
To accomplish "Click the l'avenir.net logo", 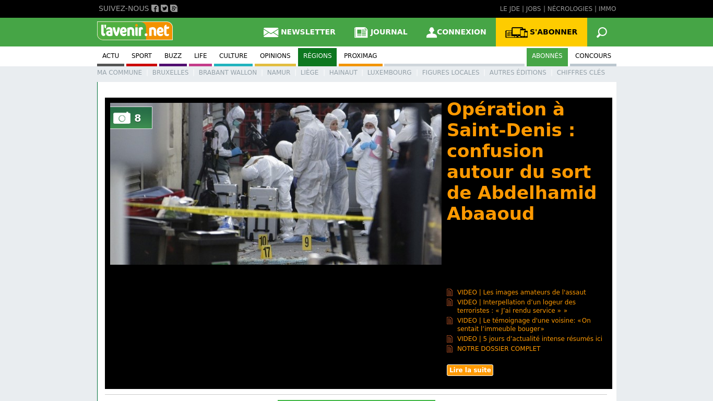I will 135,31.
